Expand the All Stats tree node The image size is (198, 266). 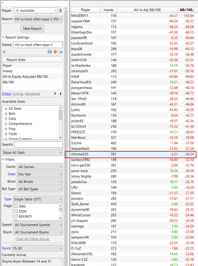click(6, 109)
